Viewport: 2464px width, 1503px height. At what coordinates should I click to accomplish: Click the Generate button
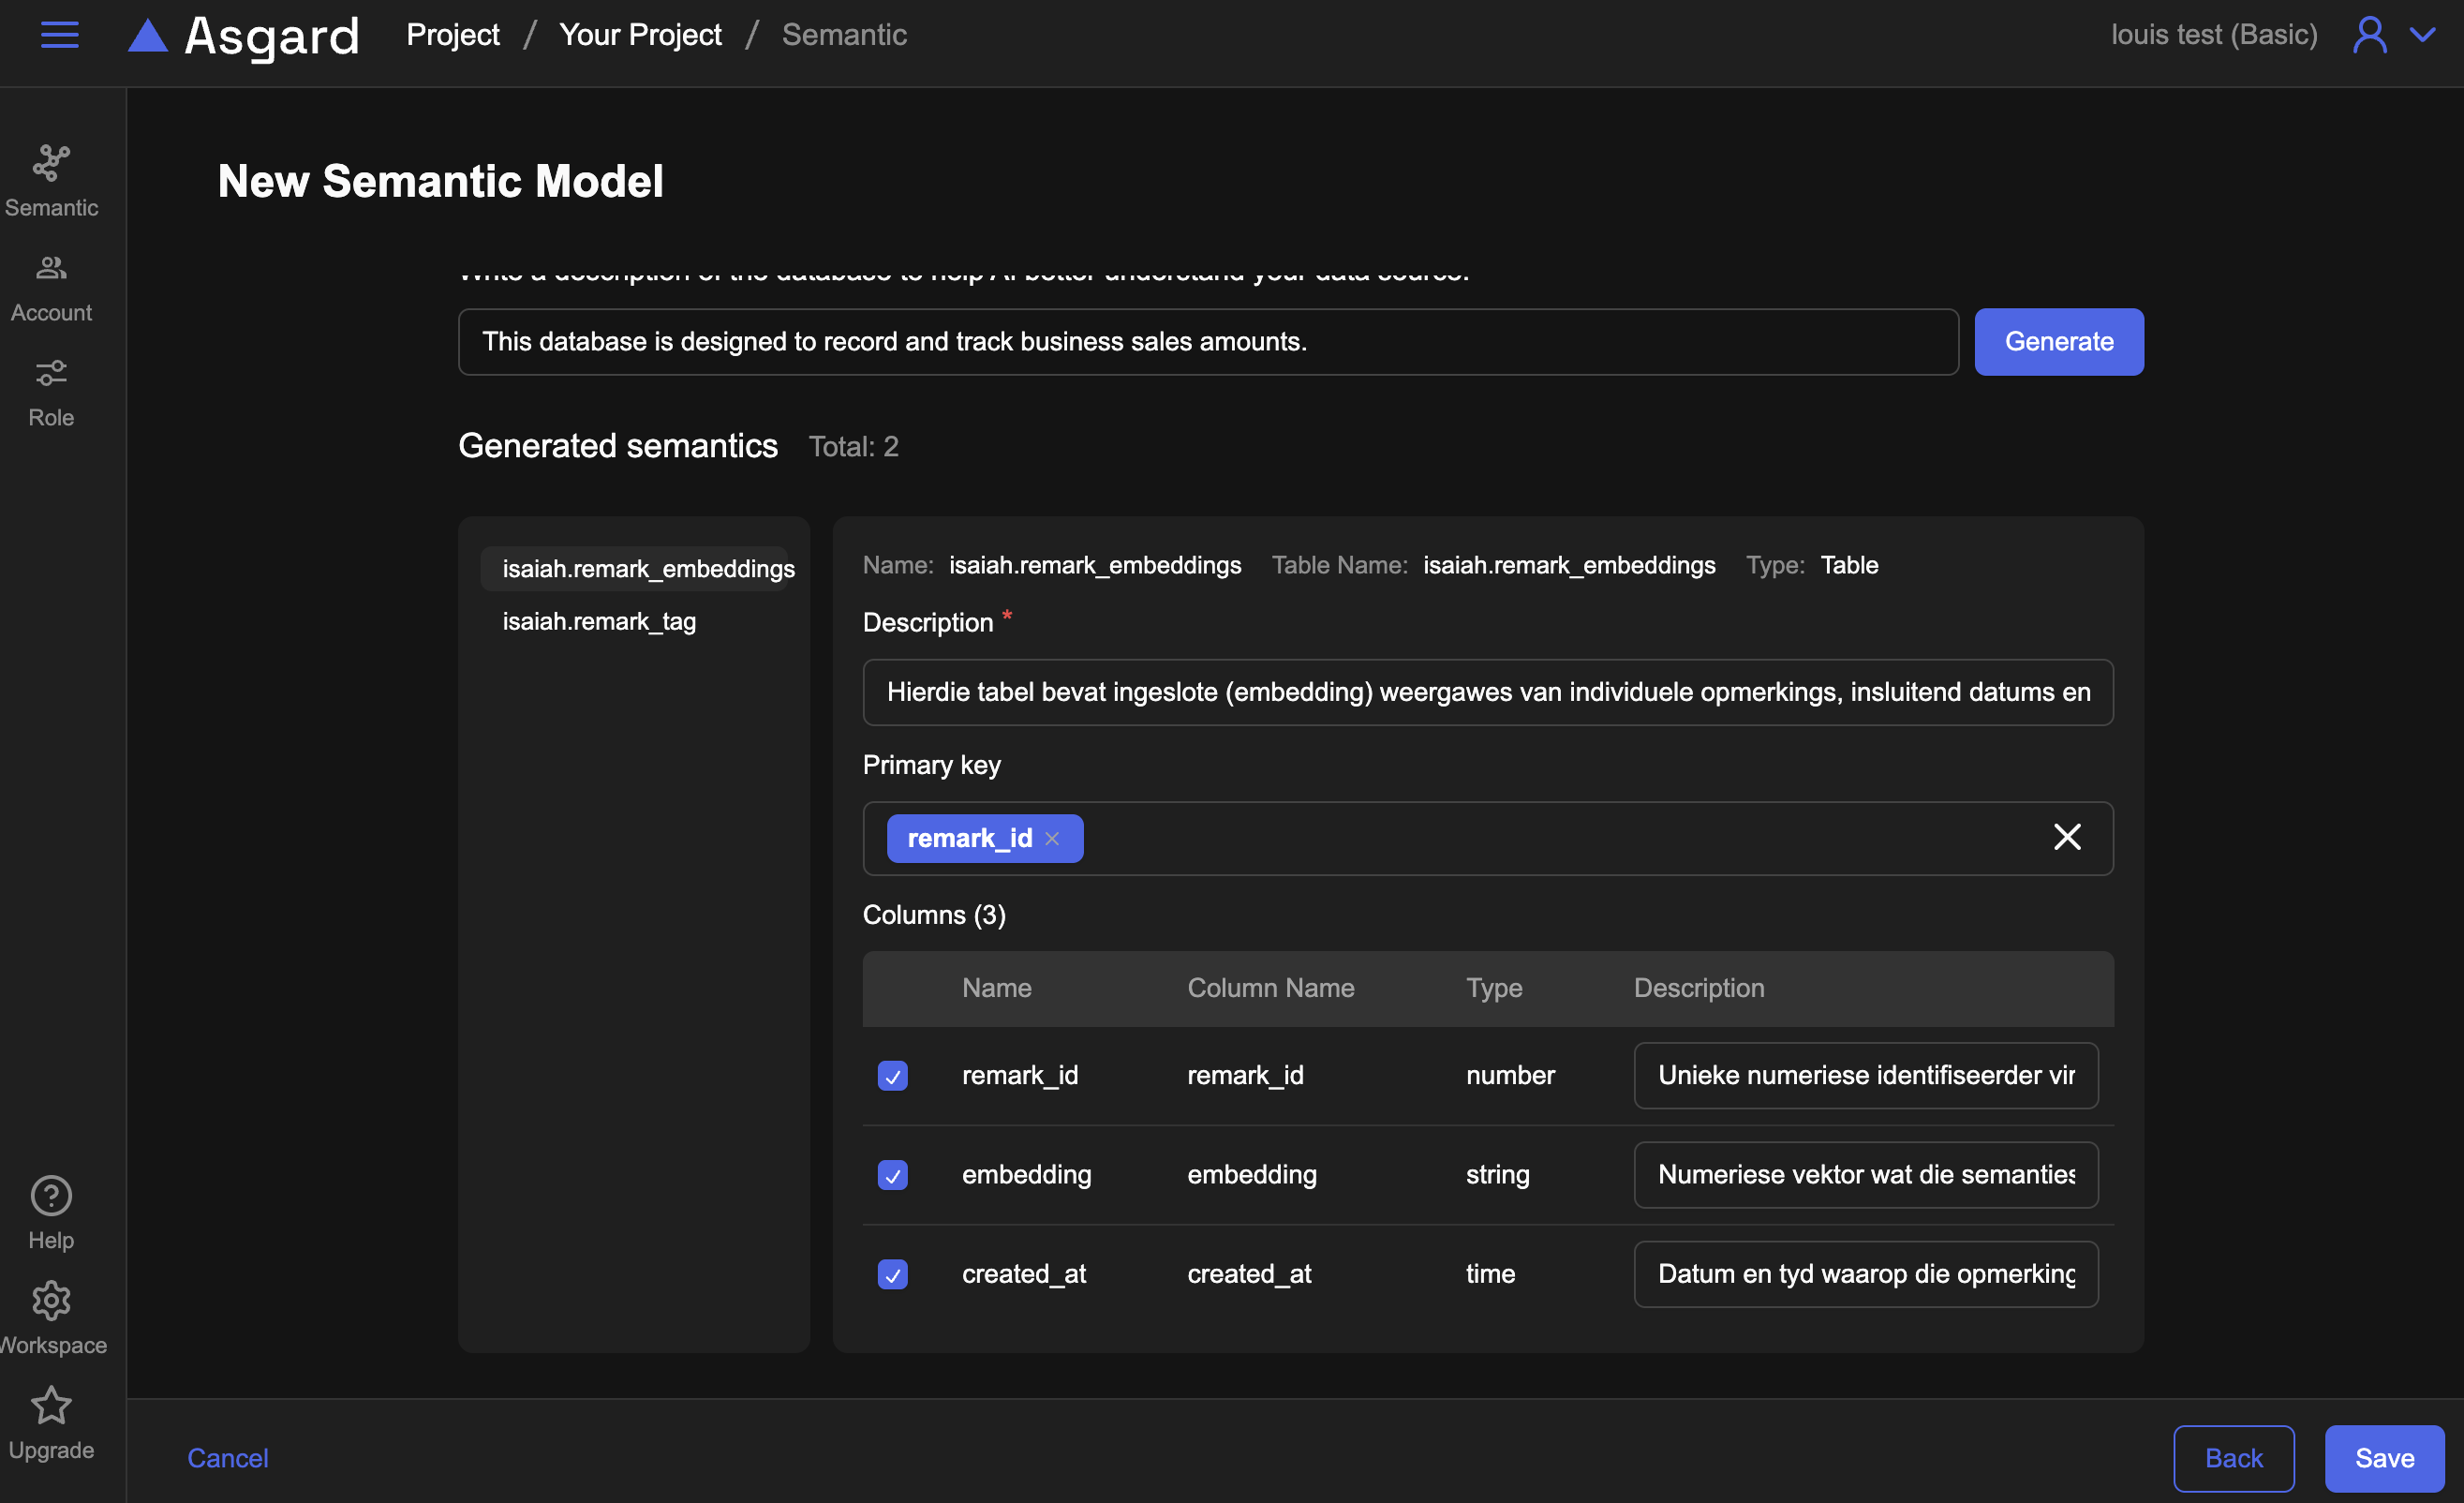[x=2058, y=342]
